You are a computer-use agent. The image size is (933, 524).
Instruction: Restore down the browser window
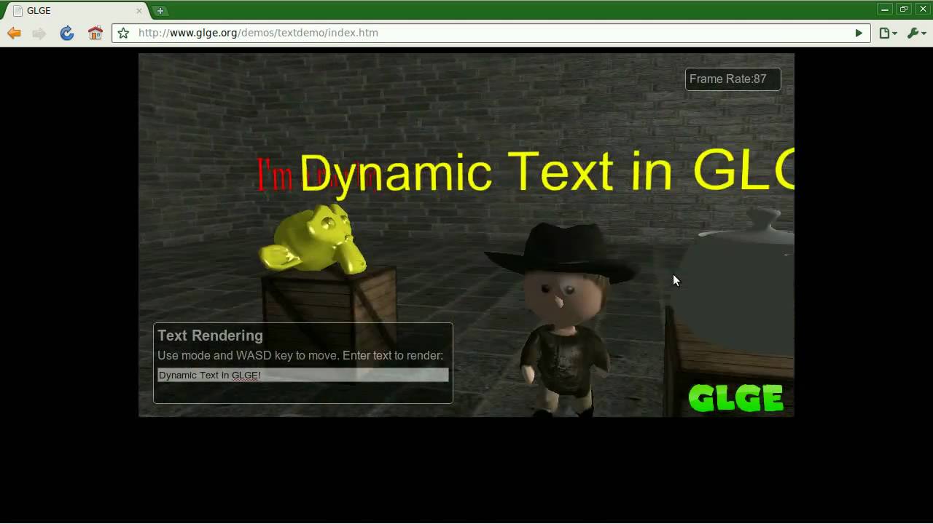(904, 9)
